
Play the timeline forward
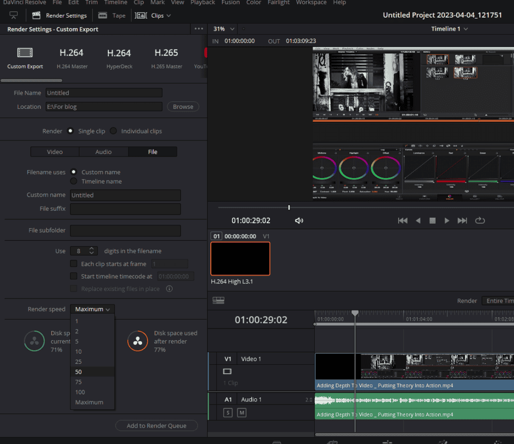click(x=446, y=221)
